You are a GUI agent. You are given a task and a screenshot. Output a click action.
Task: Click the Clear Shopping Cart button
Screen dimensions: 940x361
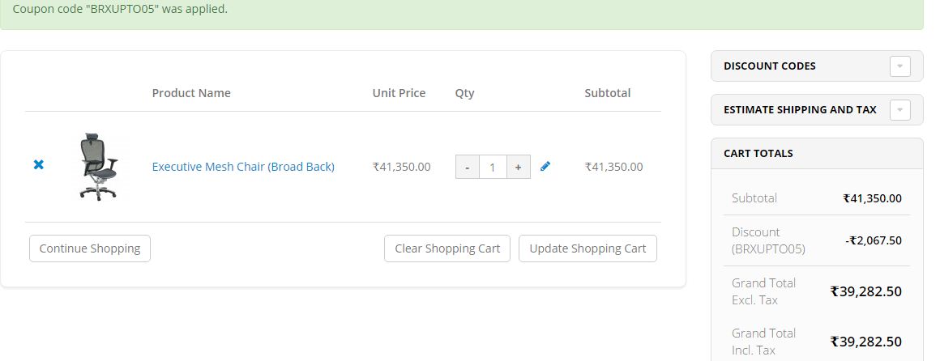[x=447, y=248]
